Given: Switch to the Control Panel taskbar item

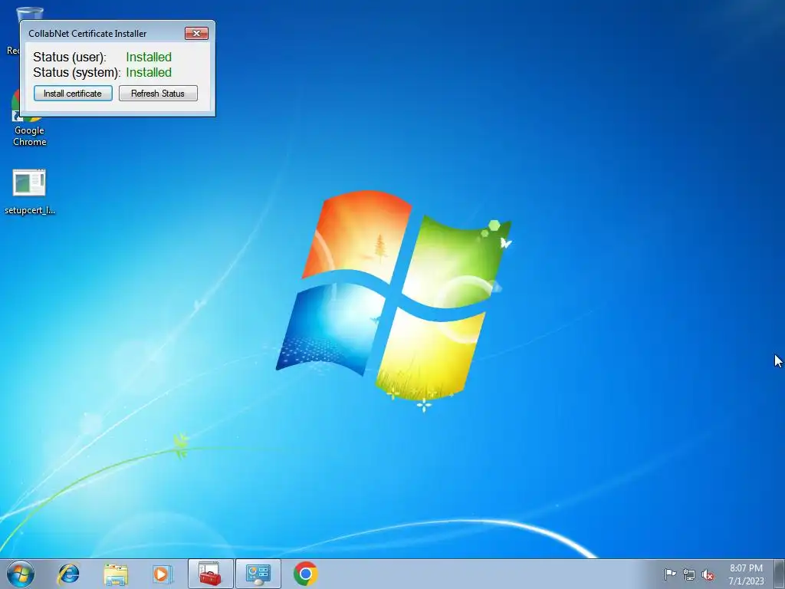Looking at the screenshot, I should pos(258,574).
